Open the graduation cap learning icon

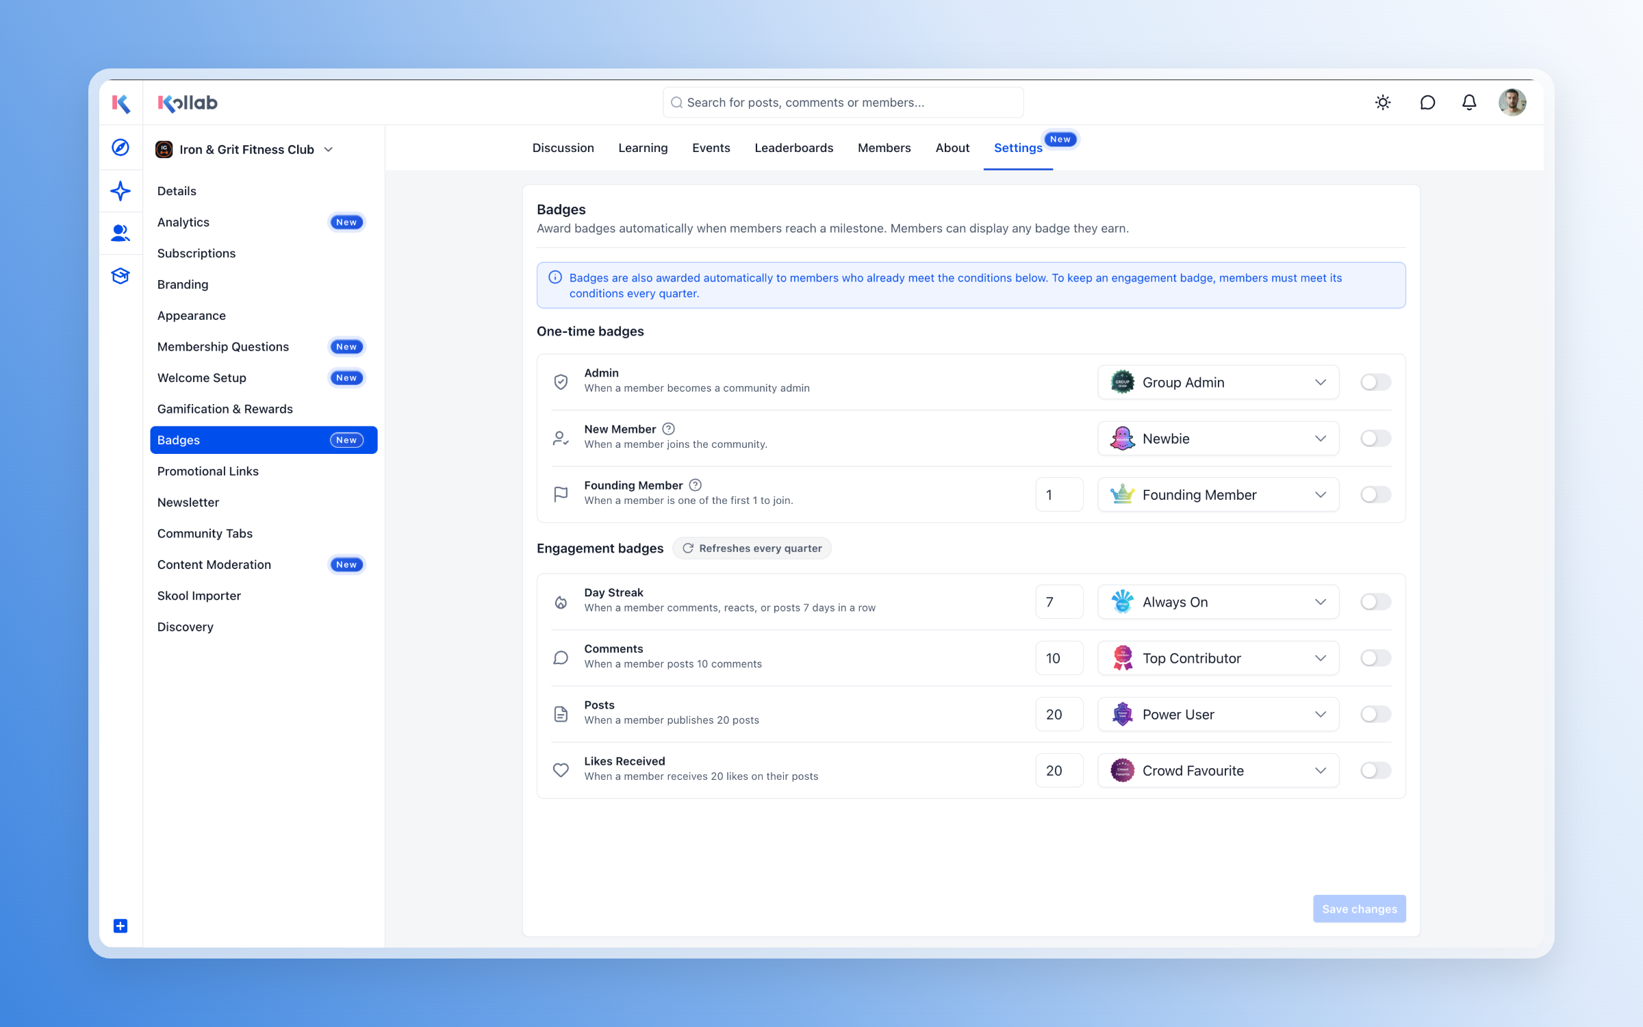coord(120,276)
